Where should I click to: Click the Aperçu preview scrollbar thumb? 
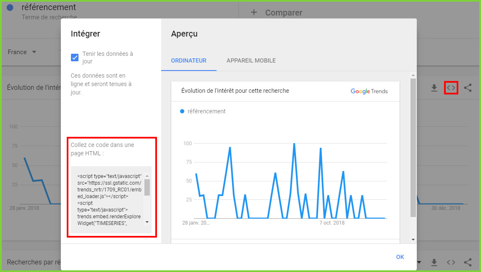[413, 147]
